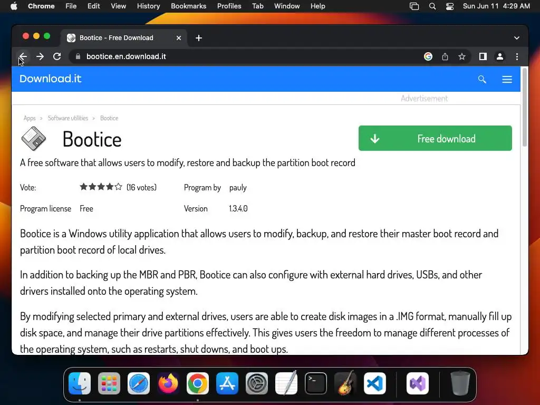Click the date and time in menu bar
Image resolution: width=540 pixels, height=405 pixels.
[496, 6]
